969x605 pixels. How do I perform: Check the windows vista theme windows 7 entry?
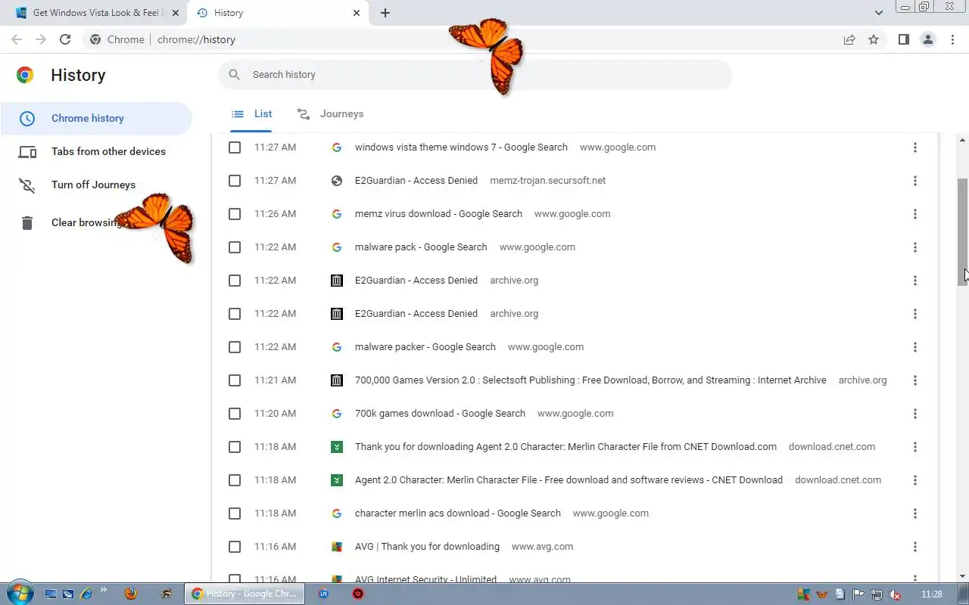pyautogui.click(x=235, y=147)
